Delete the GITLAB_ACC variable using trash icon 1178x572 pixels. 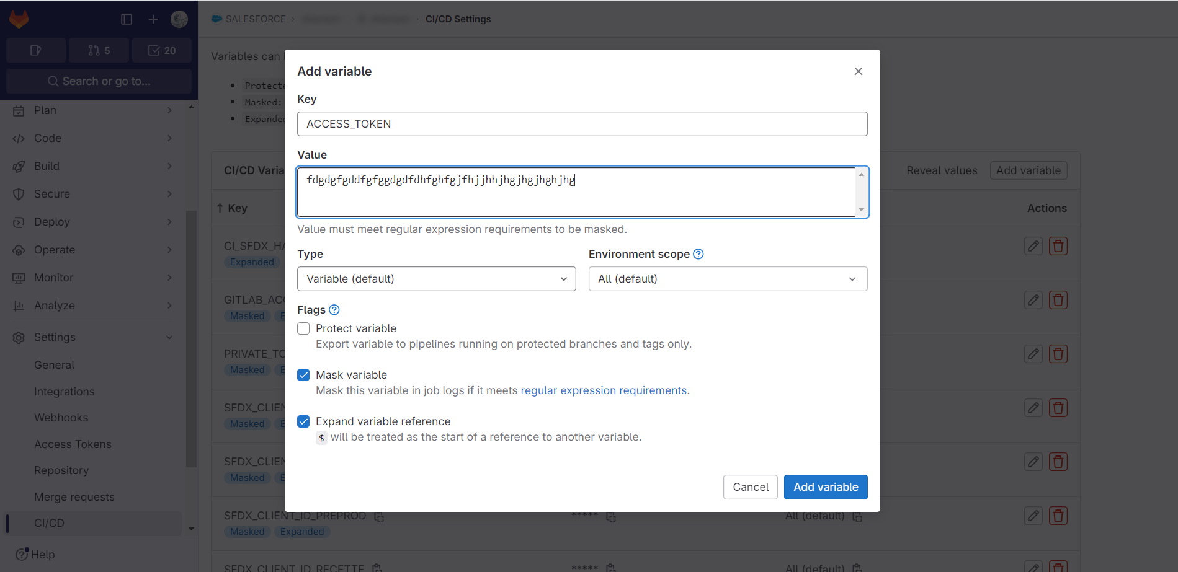pyautogui.click(x=1058, y=300)
